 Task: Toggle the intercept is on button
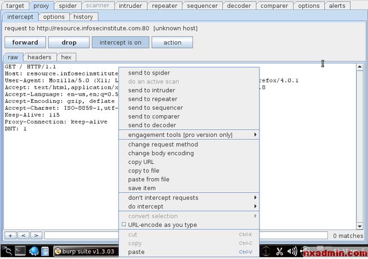tap(121, 42)
